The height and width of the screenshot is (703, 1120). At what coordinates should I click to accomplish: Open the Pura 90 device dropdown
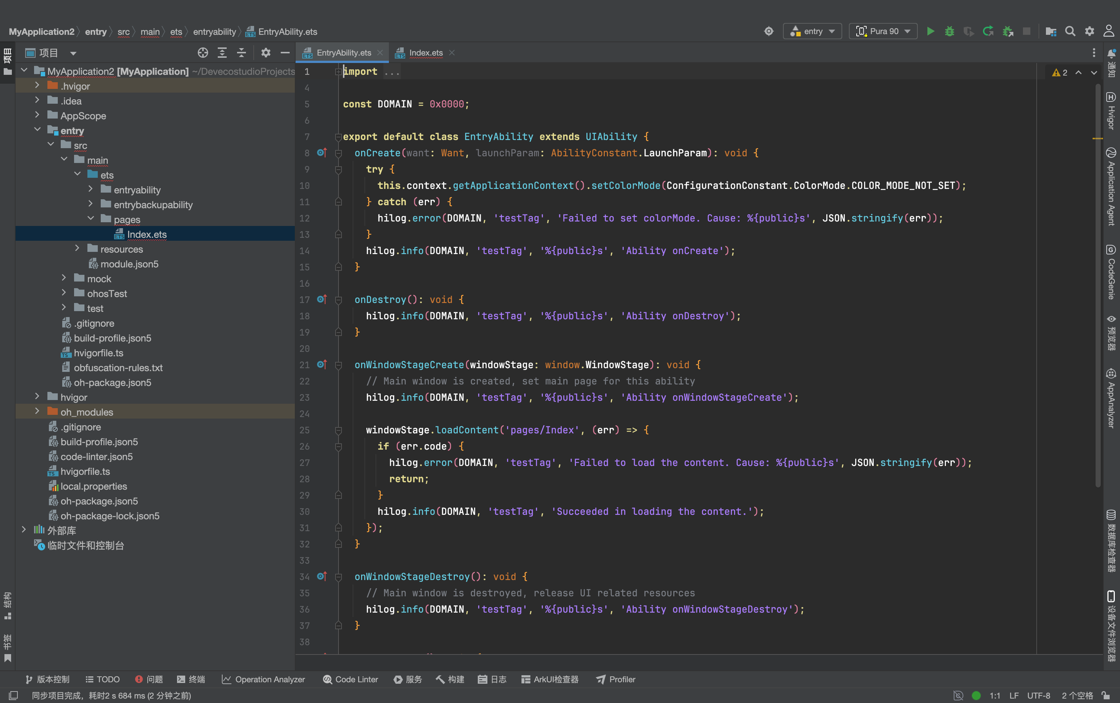[883, 31]
